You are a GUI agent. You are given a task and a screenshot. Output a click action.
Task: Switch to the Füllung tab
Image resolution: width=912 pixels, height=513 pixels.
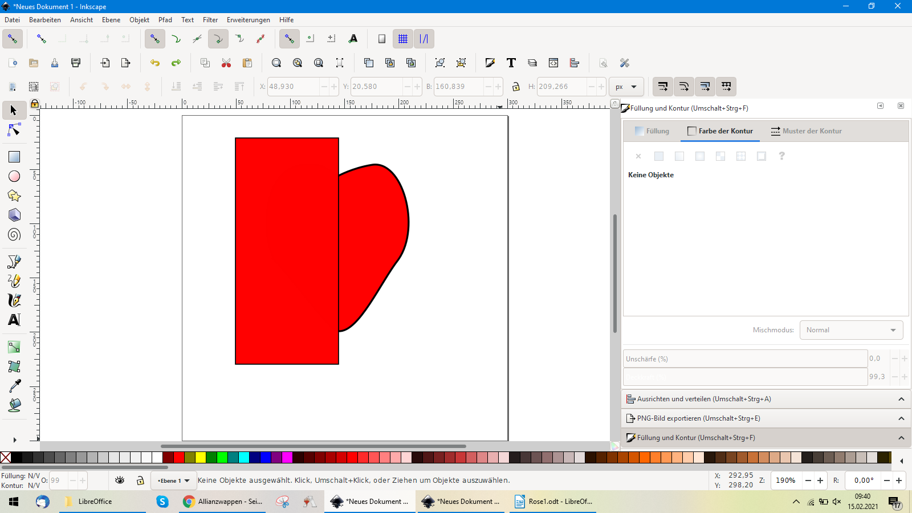tap(652, 131)
